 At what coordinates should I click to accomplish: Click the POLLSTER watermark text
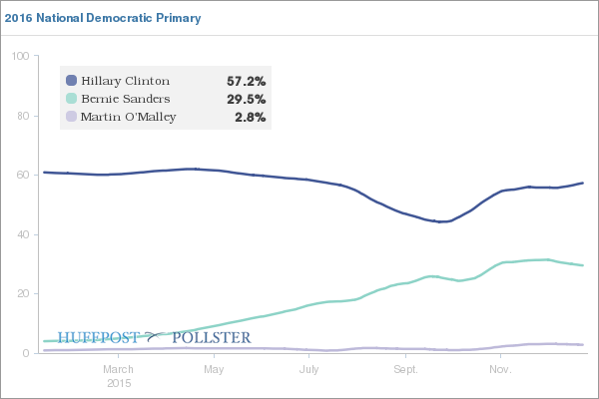pyautogui.click(x=212, y=337)
